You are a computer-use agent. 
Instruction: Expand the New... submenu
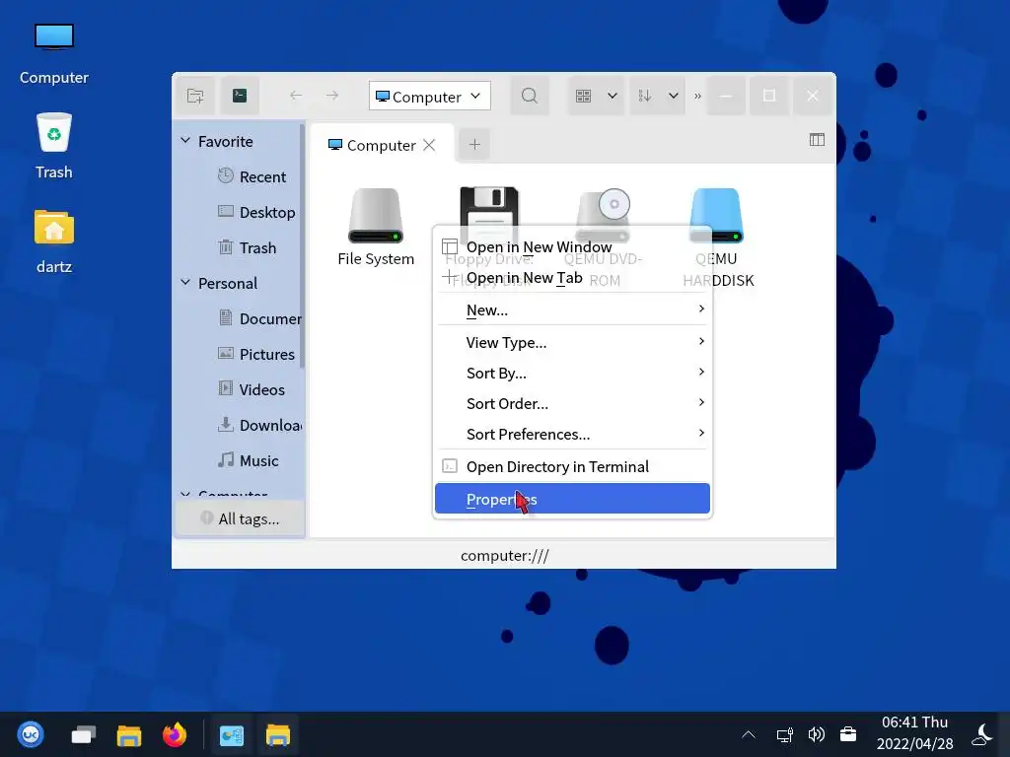click(572, 310)
